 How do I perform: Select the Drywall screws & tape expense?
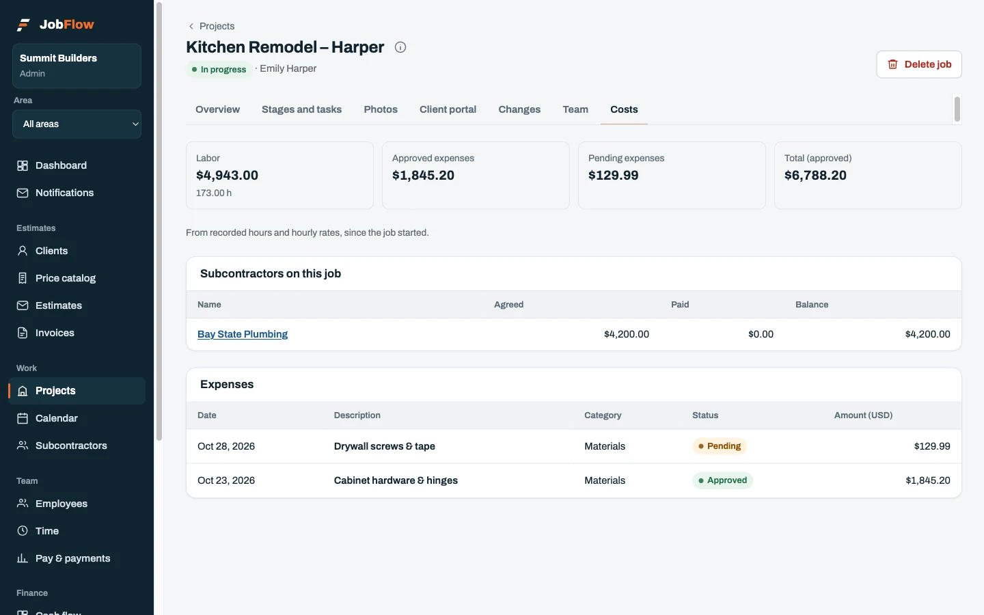point(384,446)
